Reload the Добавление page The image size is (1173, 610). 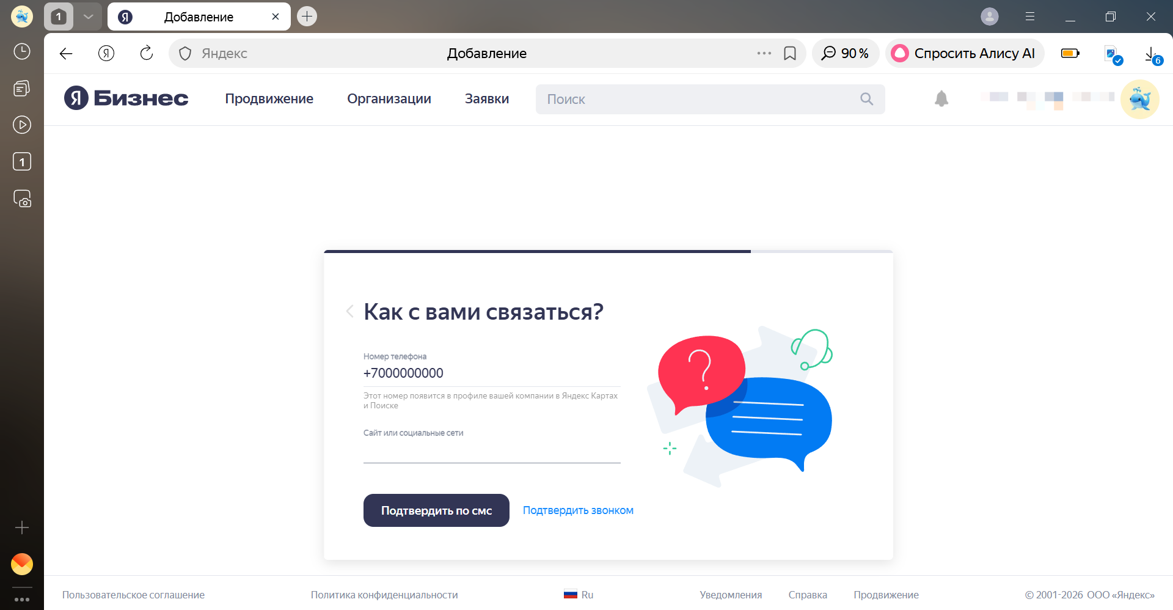146,53
